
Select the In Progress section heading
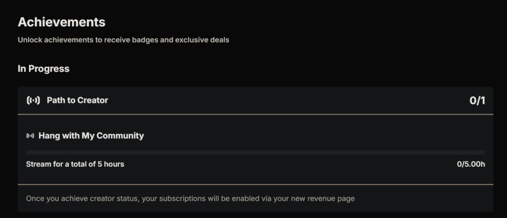(44, 69)
